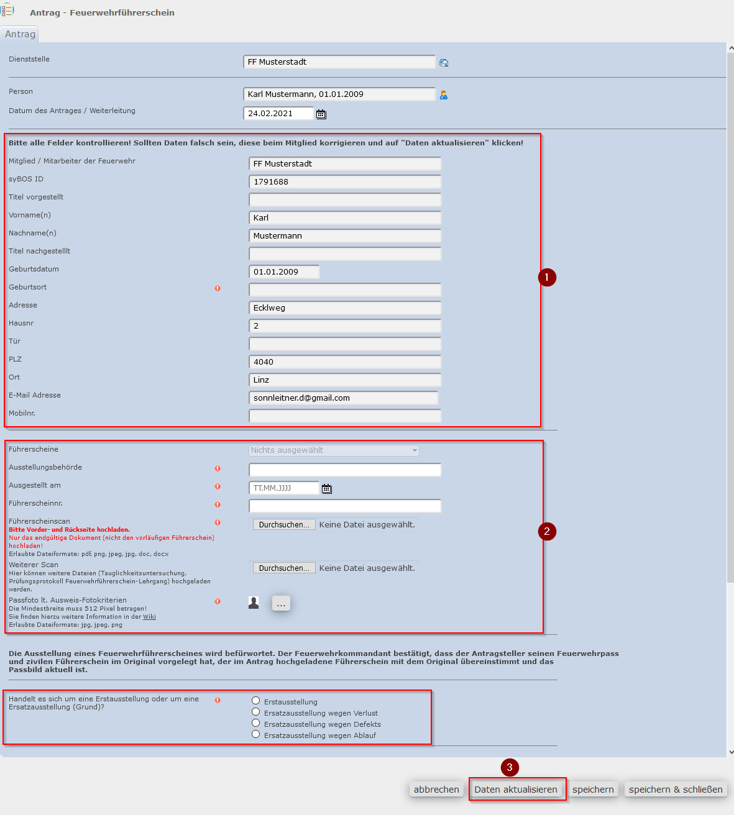The width and height of the screenshot is (734, 815).
Task: Click the application icon beside the window title
Action: tap(7, 10)
